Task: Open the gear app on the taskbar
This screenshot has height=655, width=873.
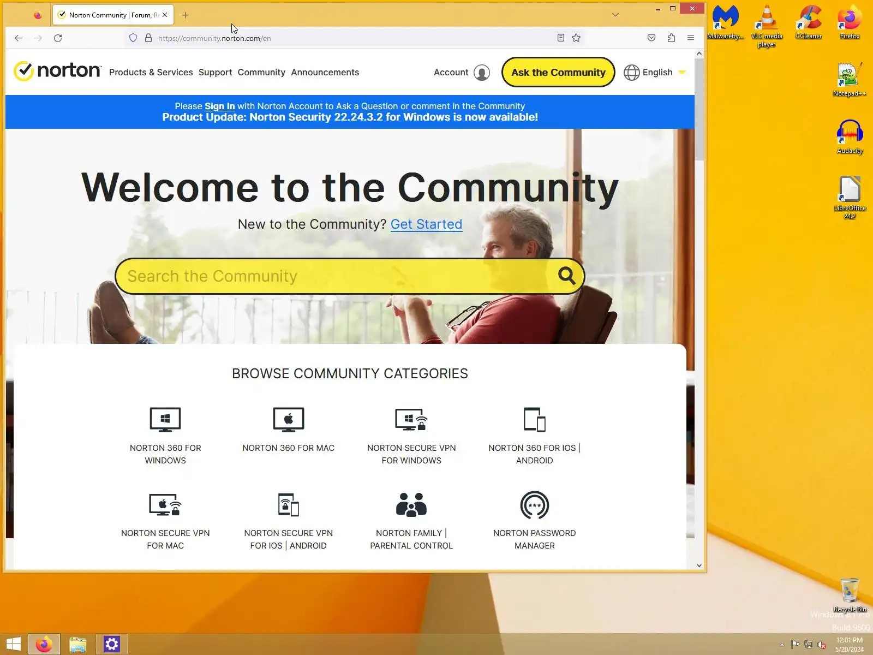Action: pyautogui.click(x=112, y=644)
